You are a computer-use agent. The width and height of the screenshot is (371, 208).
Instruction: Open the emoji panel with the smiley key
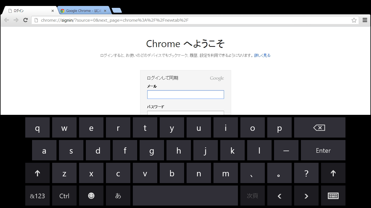coord(91,196)
